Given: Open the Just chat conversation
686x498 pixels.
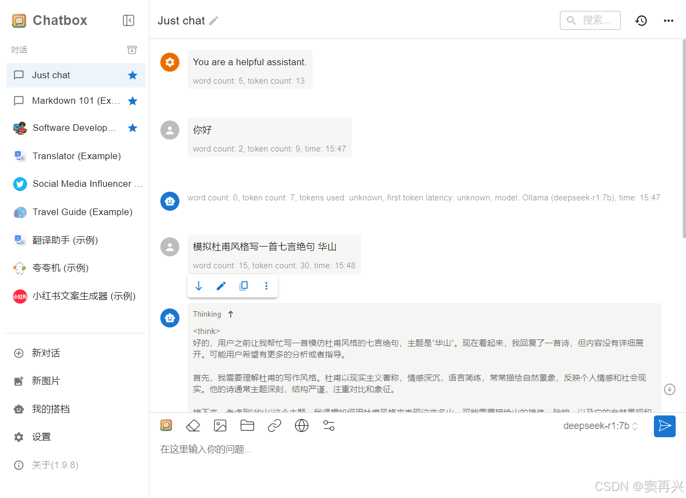Looking at the screenshot, I should tap(76, 75).
